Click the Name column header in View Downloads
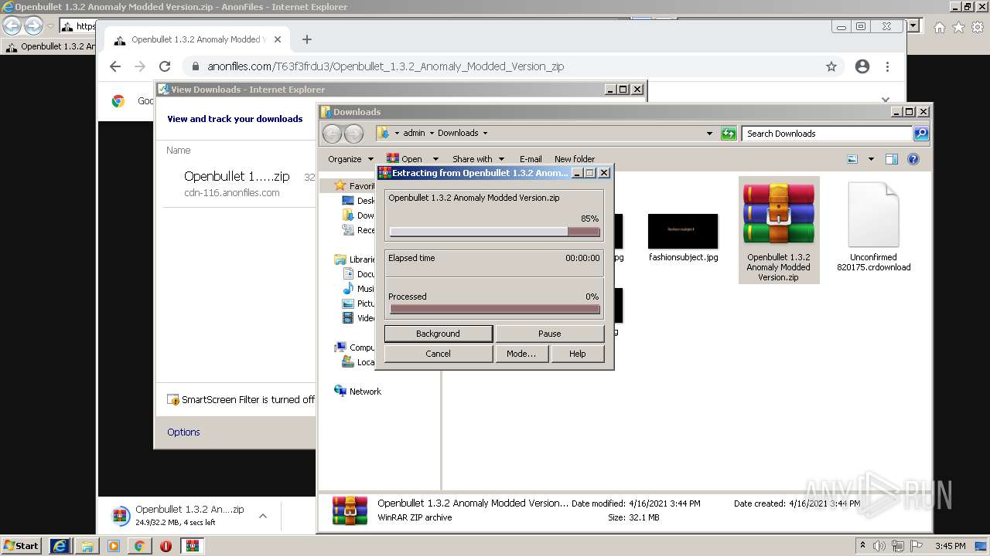The height and width of the screenshot is (556, 990). pos(178,151)
